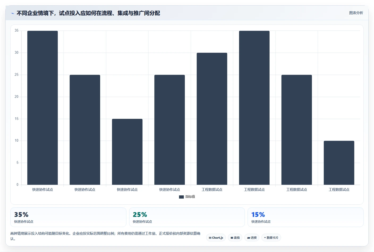Select the 表格 tag chip
This screenshot has height=252, width=374.
coord(235,238)
